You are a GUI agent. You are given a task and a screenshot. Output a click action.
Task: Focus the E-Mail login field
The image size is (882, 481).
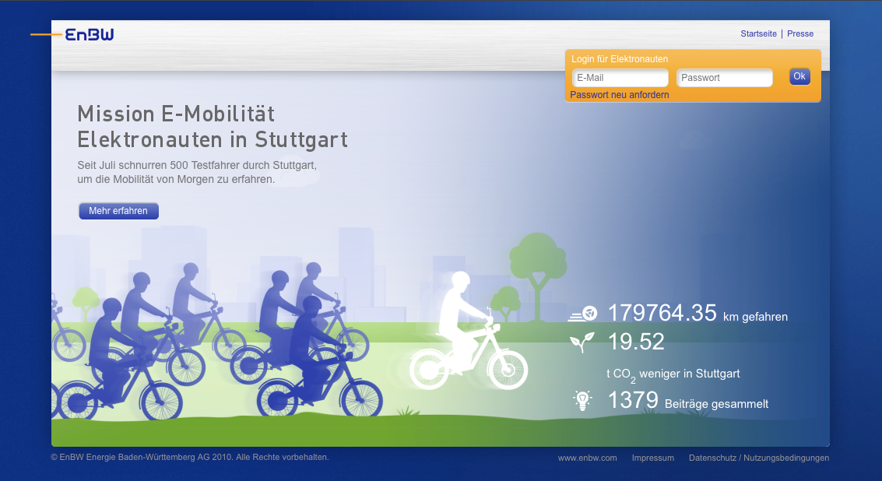[620, 78]
